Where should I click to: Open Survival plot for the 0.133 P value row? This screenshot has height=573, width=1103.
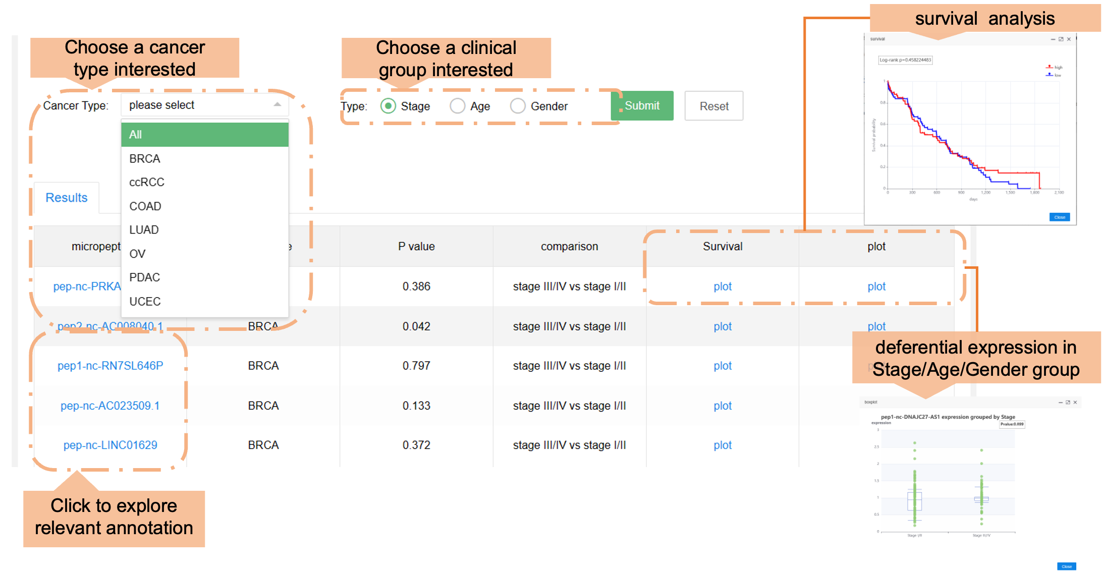(722, 406)
